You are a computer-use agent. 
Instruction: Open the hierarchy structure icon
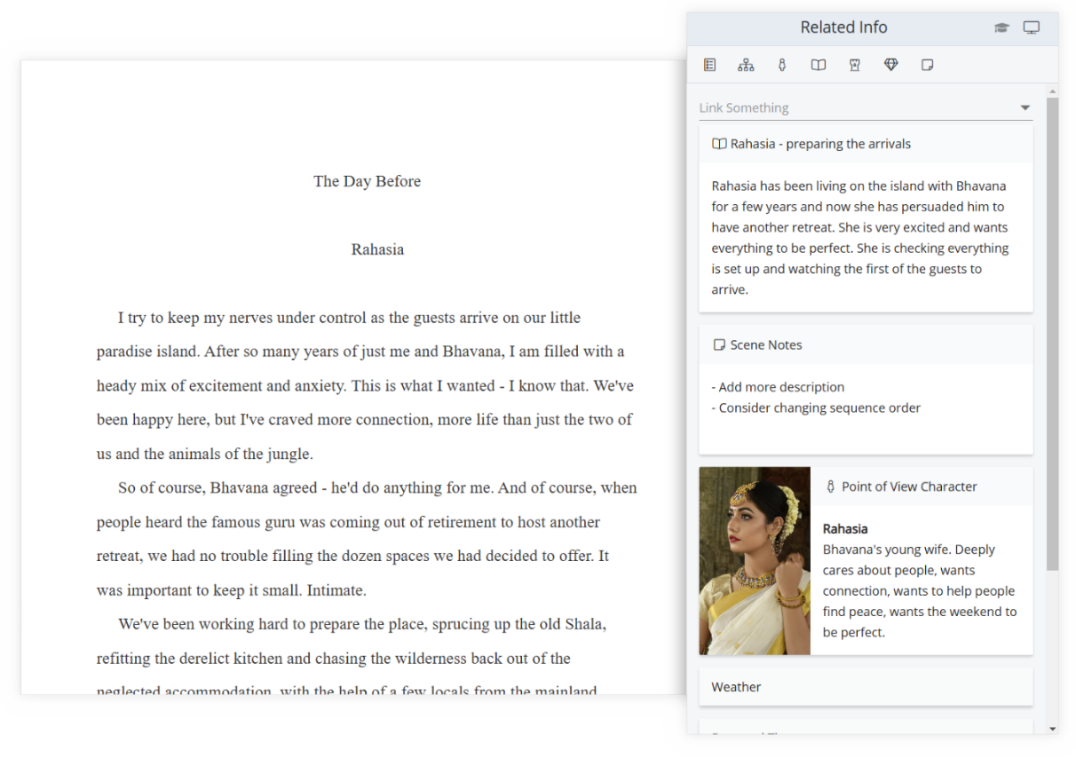746,65
